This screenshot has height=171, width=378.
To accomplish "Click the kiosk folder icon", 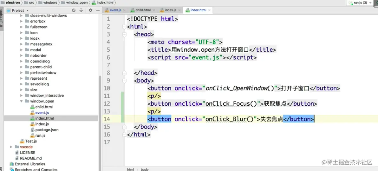I will [x=27, y=38].
